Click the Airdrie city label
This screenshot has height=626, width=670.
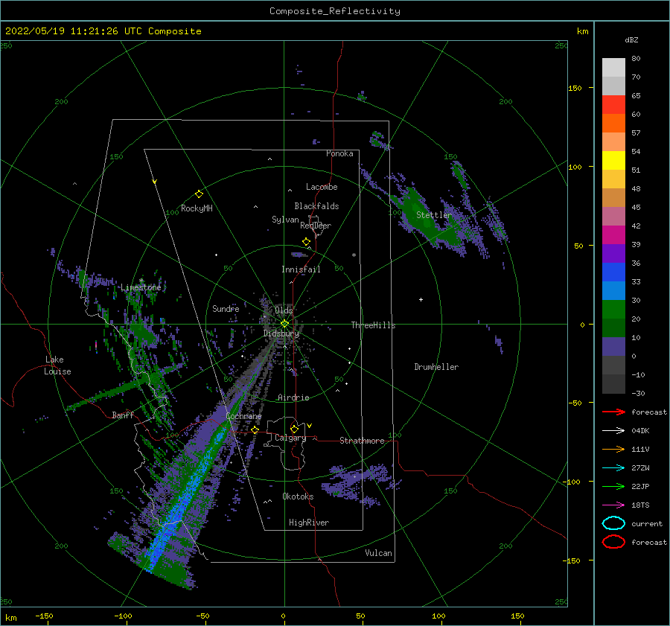(x=293, y=397)
